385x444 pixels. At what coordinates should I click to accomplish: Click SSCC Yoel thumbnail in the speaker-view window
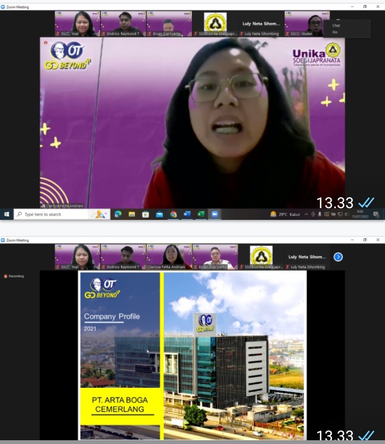click(x=78, y=24)
